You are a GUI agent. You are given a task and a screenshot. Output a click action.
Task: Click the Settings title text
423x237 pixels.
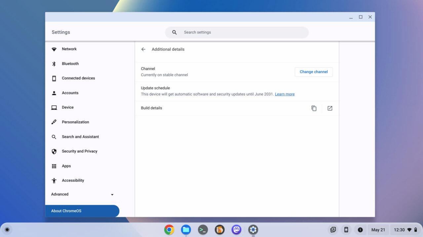(x=61, y=32)
